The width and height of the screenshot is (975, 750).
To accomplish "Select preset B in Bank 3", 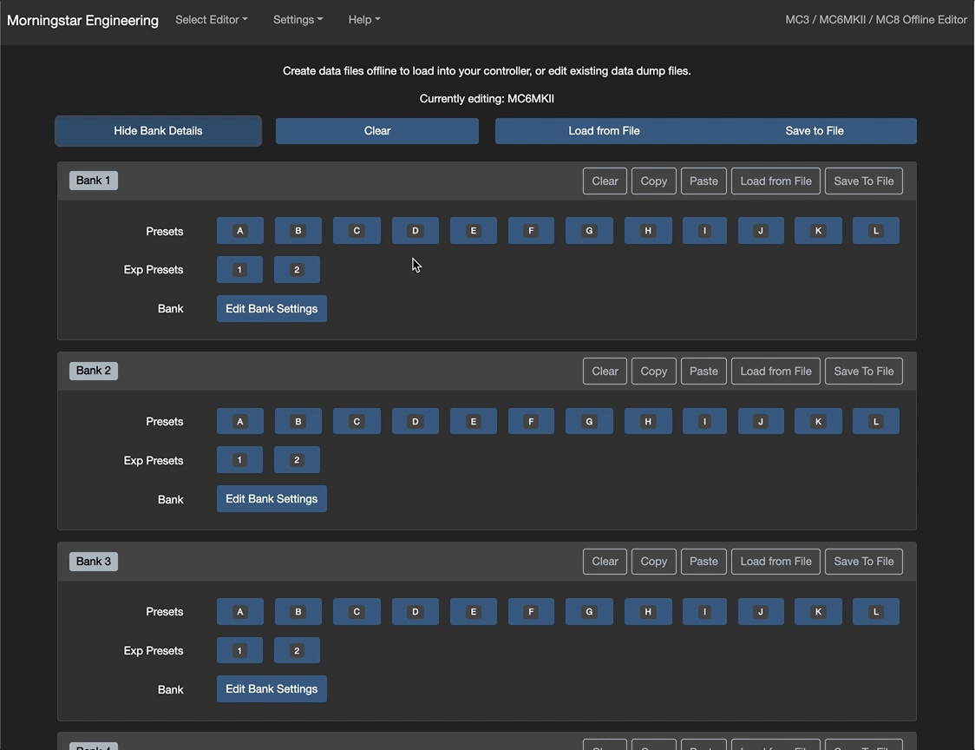I will point(298,612).
